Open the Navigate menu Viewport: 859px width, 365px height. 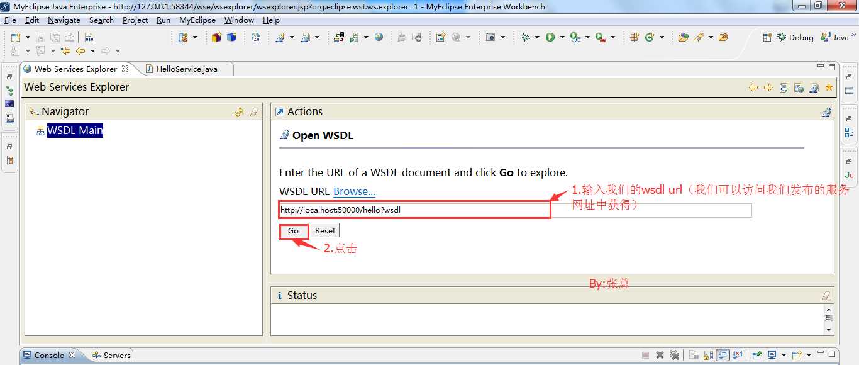point(64,20)
